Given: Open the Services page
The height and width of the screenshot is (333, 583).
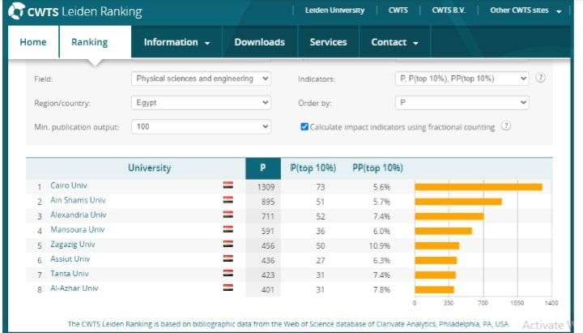Looking at the screenshot, I should 328,42.
